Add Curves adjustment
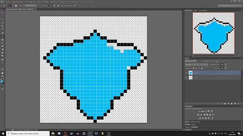 click(206, 111)
